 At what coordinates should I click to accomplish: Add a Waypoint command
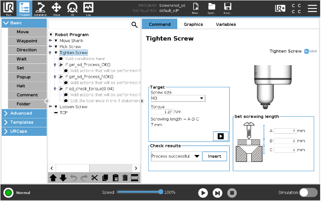point(27,41)
